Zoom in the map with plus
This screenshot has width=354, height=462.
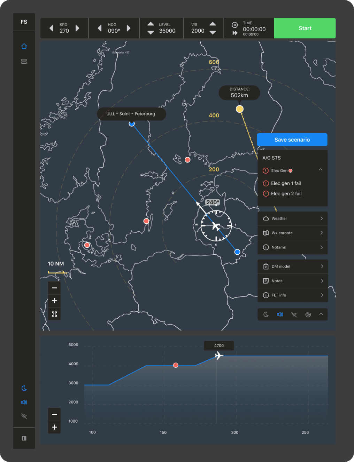[x=54, y=301]
